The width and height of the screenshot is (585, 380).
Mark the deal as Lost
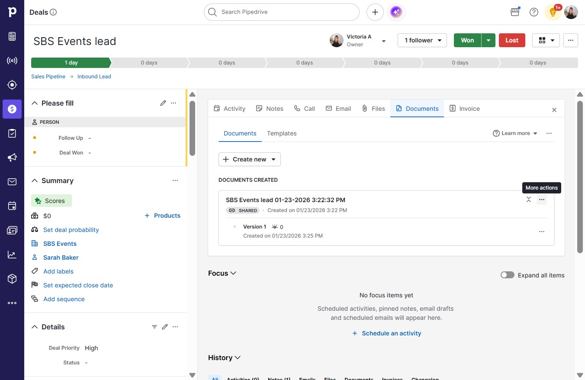(x=512, y=40)
